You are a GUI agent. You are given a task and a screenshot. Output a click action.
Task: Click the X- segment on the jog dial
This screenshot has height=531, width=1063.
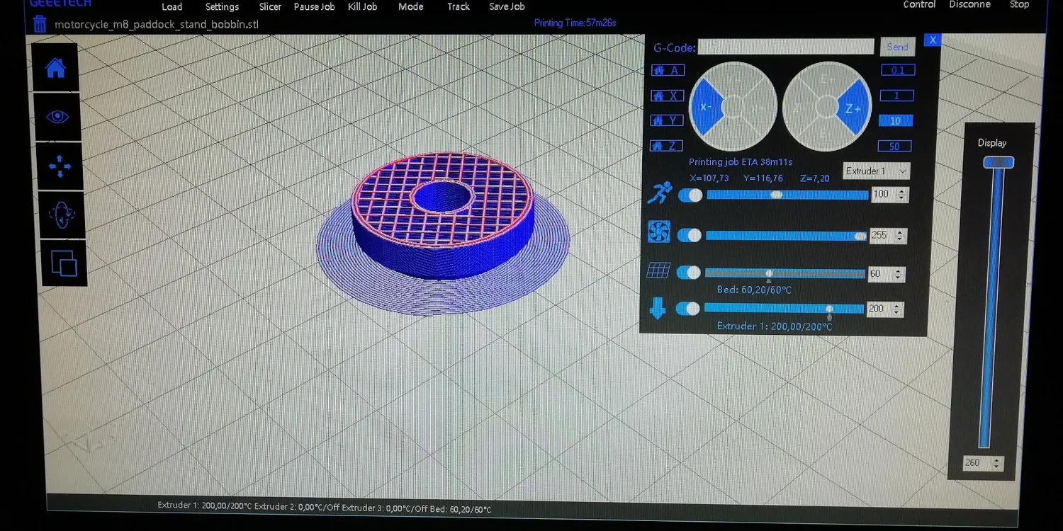[707, 107]
